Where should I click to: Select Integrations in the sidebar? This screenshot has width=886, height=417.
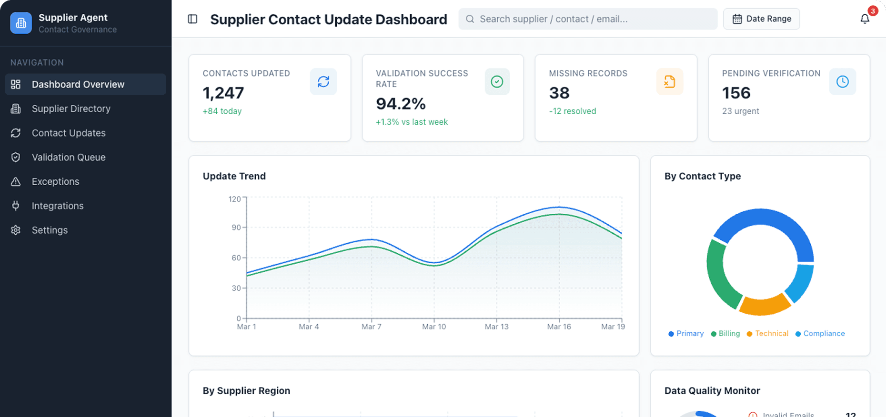coord(86,206)
